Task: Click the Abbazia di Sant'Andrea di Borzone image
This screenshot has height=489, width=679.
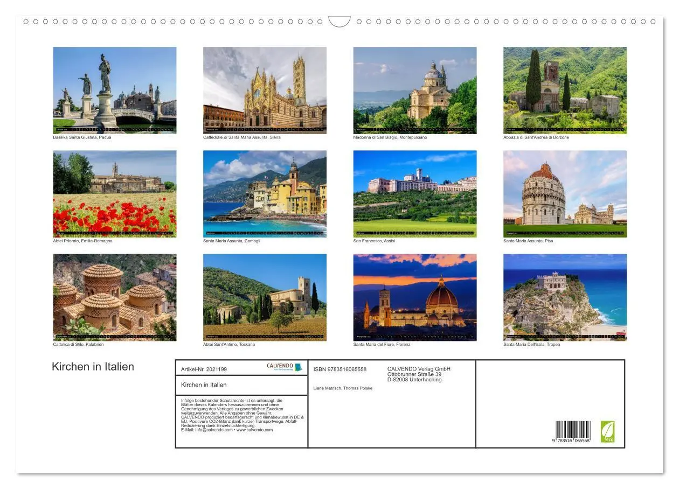Action: click(565, 90)
